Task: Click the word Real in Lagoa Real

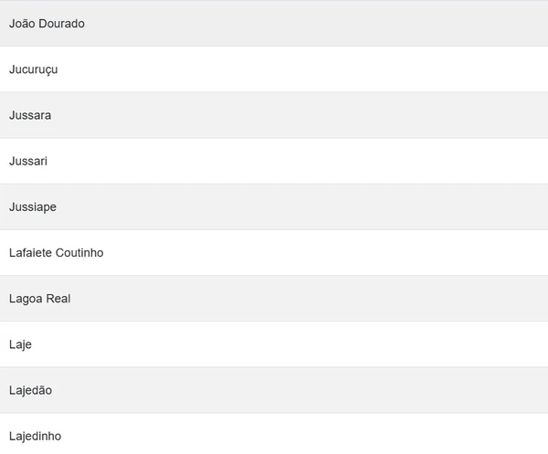Action: tap(58, 298)
